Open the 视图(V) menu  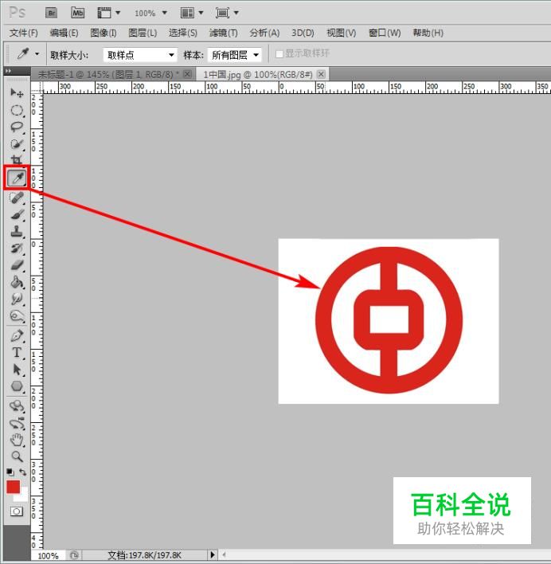click(341, 33)
